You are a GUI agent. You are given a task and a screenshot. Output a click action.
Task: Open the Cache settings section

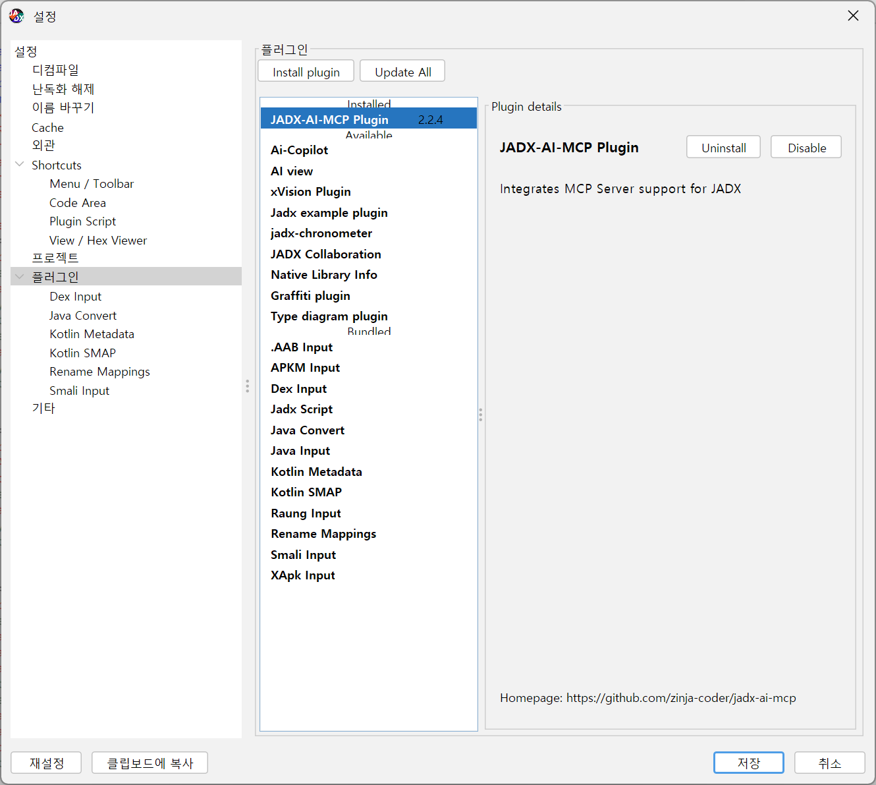point(47,127)
